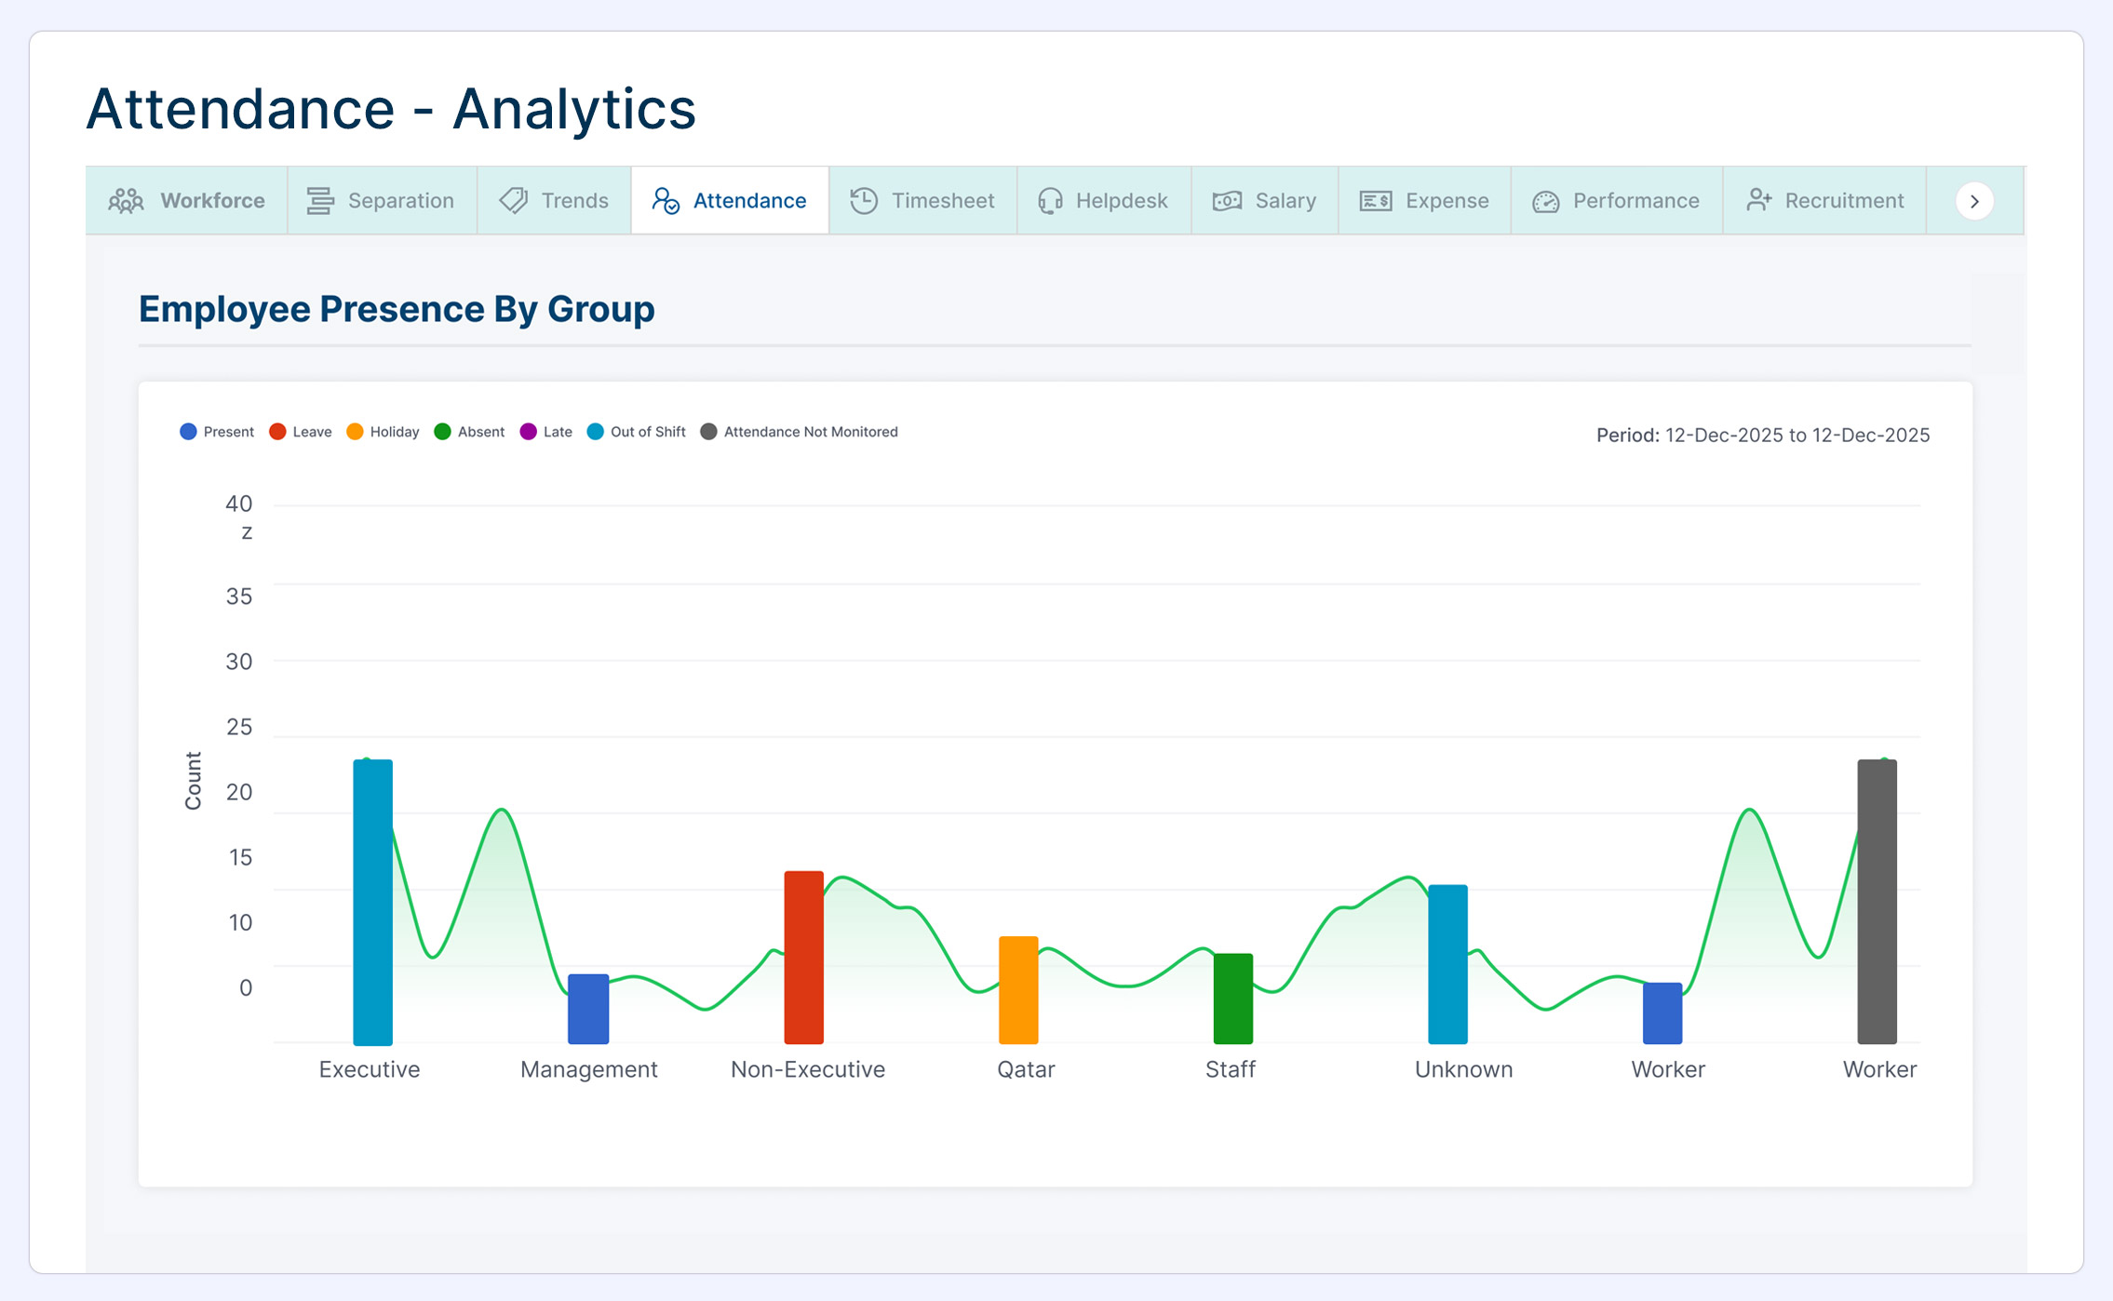Viewport: 2113px width, 1301px height.
Task: Click the Workforce people-group icon
Action: click(126, 201)
